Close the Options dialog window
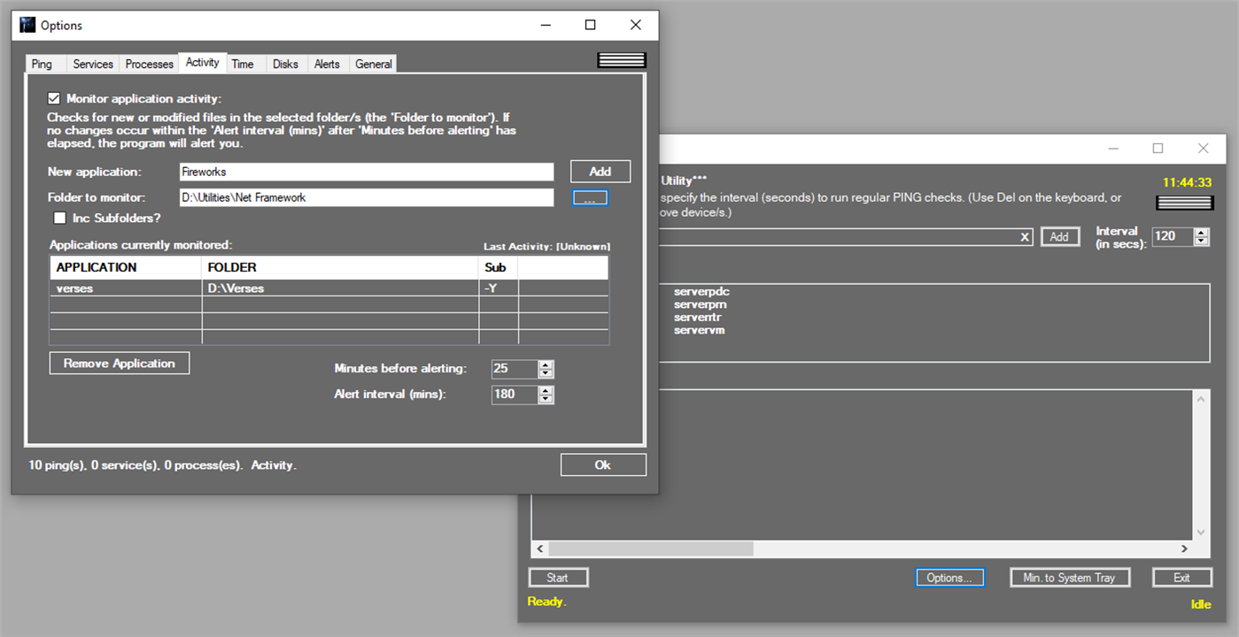1239x637 pixels. (x=635, y=25)
